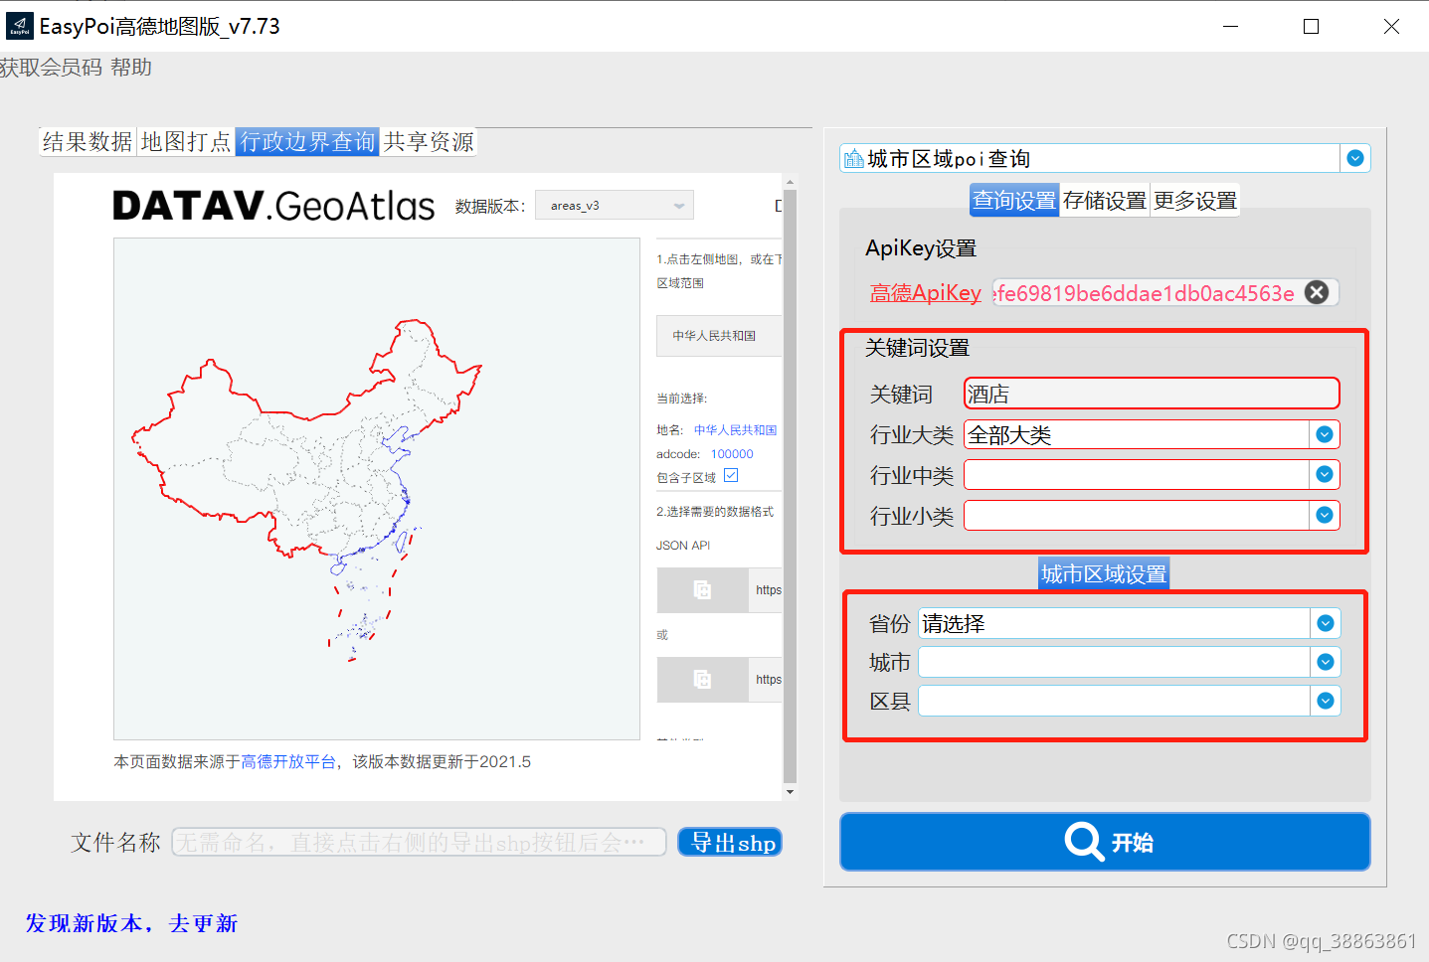Viewport: 1429px width, 962px height.
Task: Click the 城市区域设置 header button
Action: [x=1104, y=574]
